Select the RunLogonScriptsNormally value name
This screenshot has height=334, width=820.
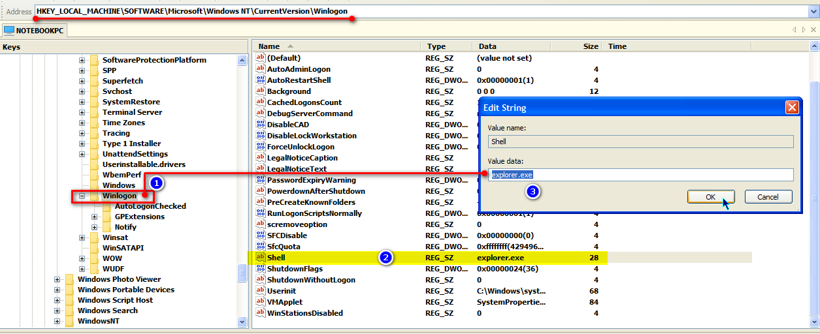tap(316, 213)
